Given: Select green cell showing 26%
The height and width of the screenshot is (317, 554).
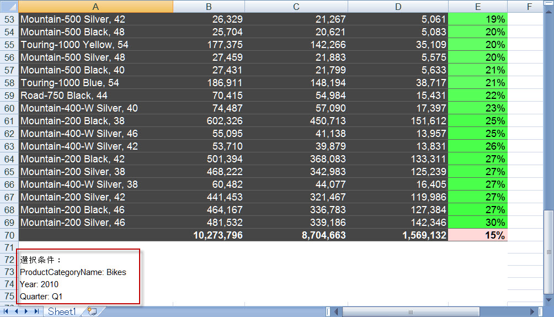Looking at the screenshot, I should (x=478, y=146).
